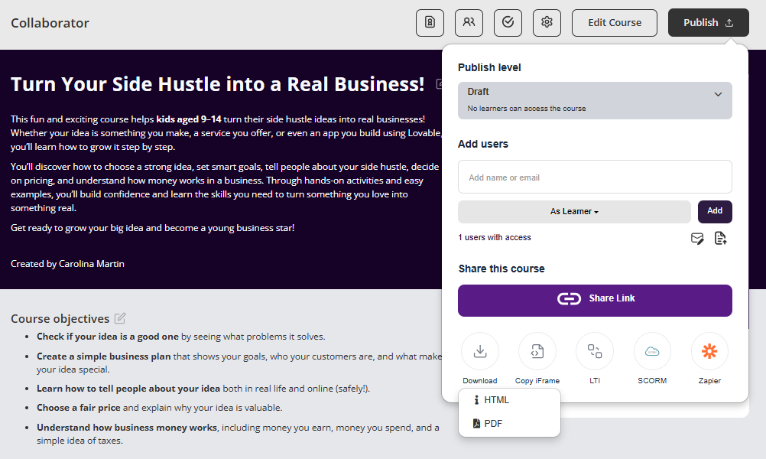
Task: Click the file upload users icon
Action: (720, 239)
